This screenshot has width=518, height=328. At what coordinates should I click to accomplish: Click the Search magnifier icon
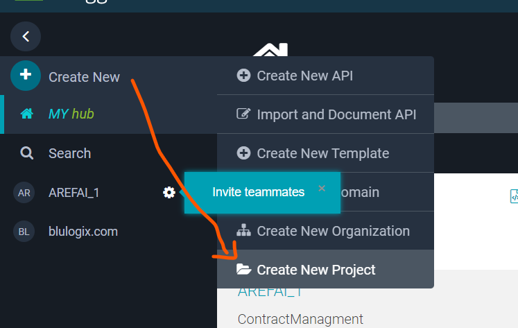click(x=27, y=153)
